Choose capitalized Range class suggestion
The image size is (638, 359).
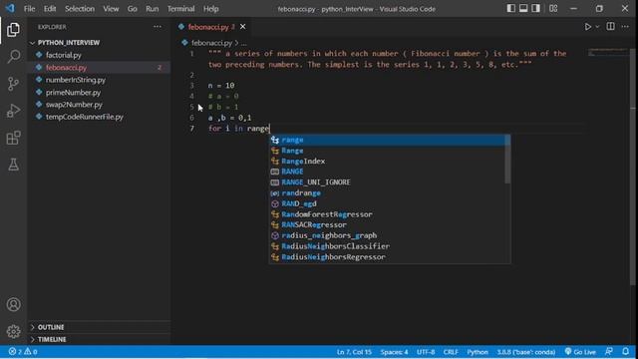(387, 151)
